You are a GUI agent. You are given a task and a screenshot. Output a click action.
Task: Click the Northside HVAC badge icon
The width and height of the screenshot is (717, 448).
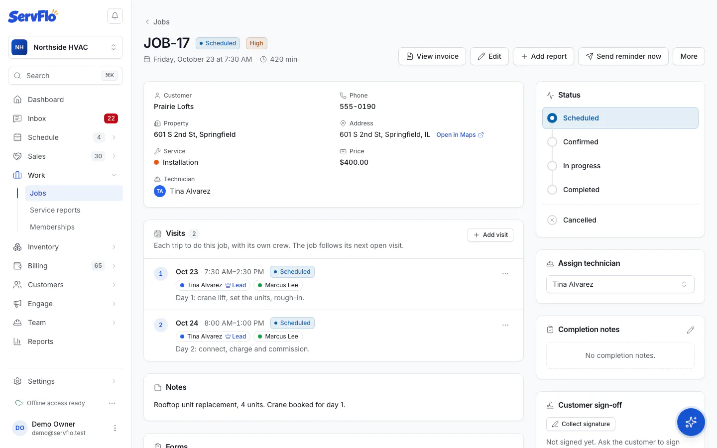[19, 47]
